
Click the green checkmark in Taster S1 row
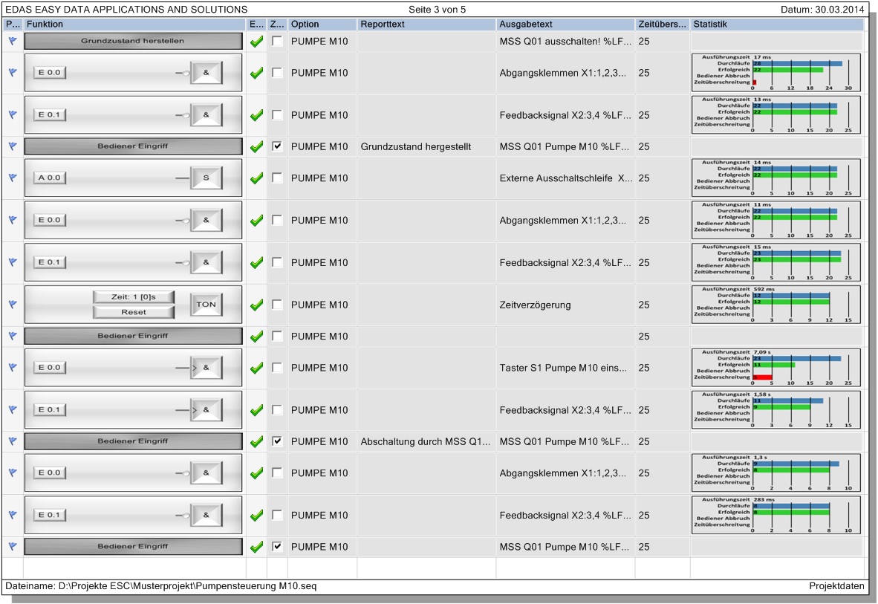(256, 368)
